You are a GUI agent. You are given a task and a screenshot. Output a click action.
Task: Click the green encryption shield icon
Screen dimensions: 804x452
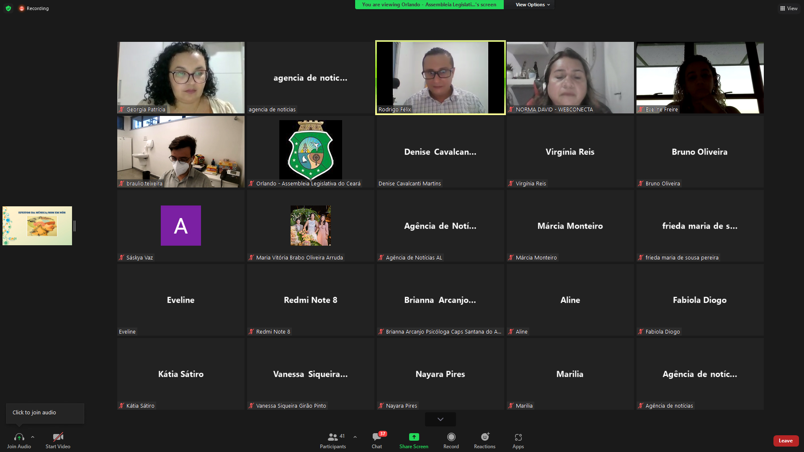pyautogui.click(x=8, y=8)
